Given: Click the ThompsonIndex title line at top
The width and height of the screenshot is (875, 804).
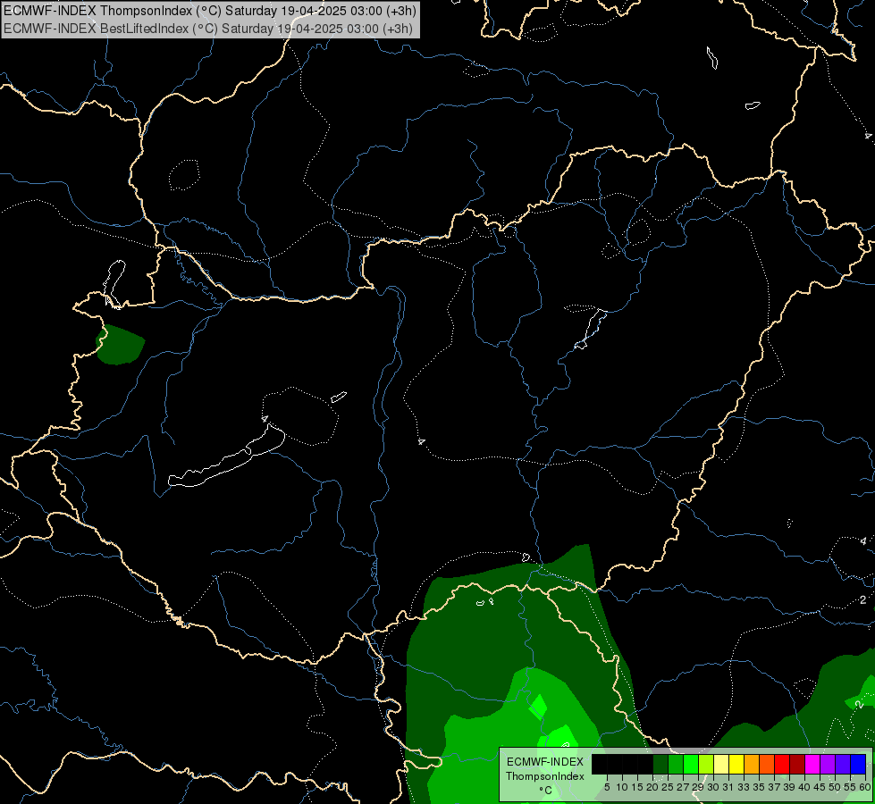Looking at the screenshot, I should pos(210,11).
